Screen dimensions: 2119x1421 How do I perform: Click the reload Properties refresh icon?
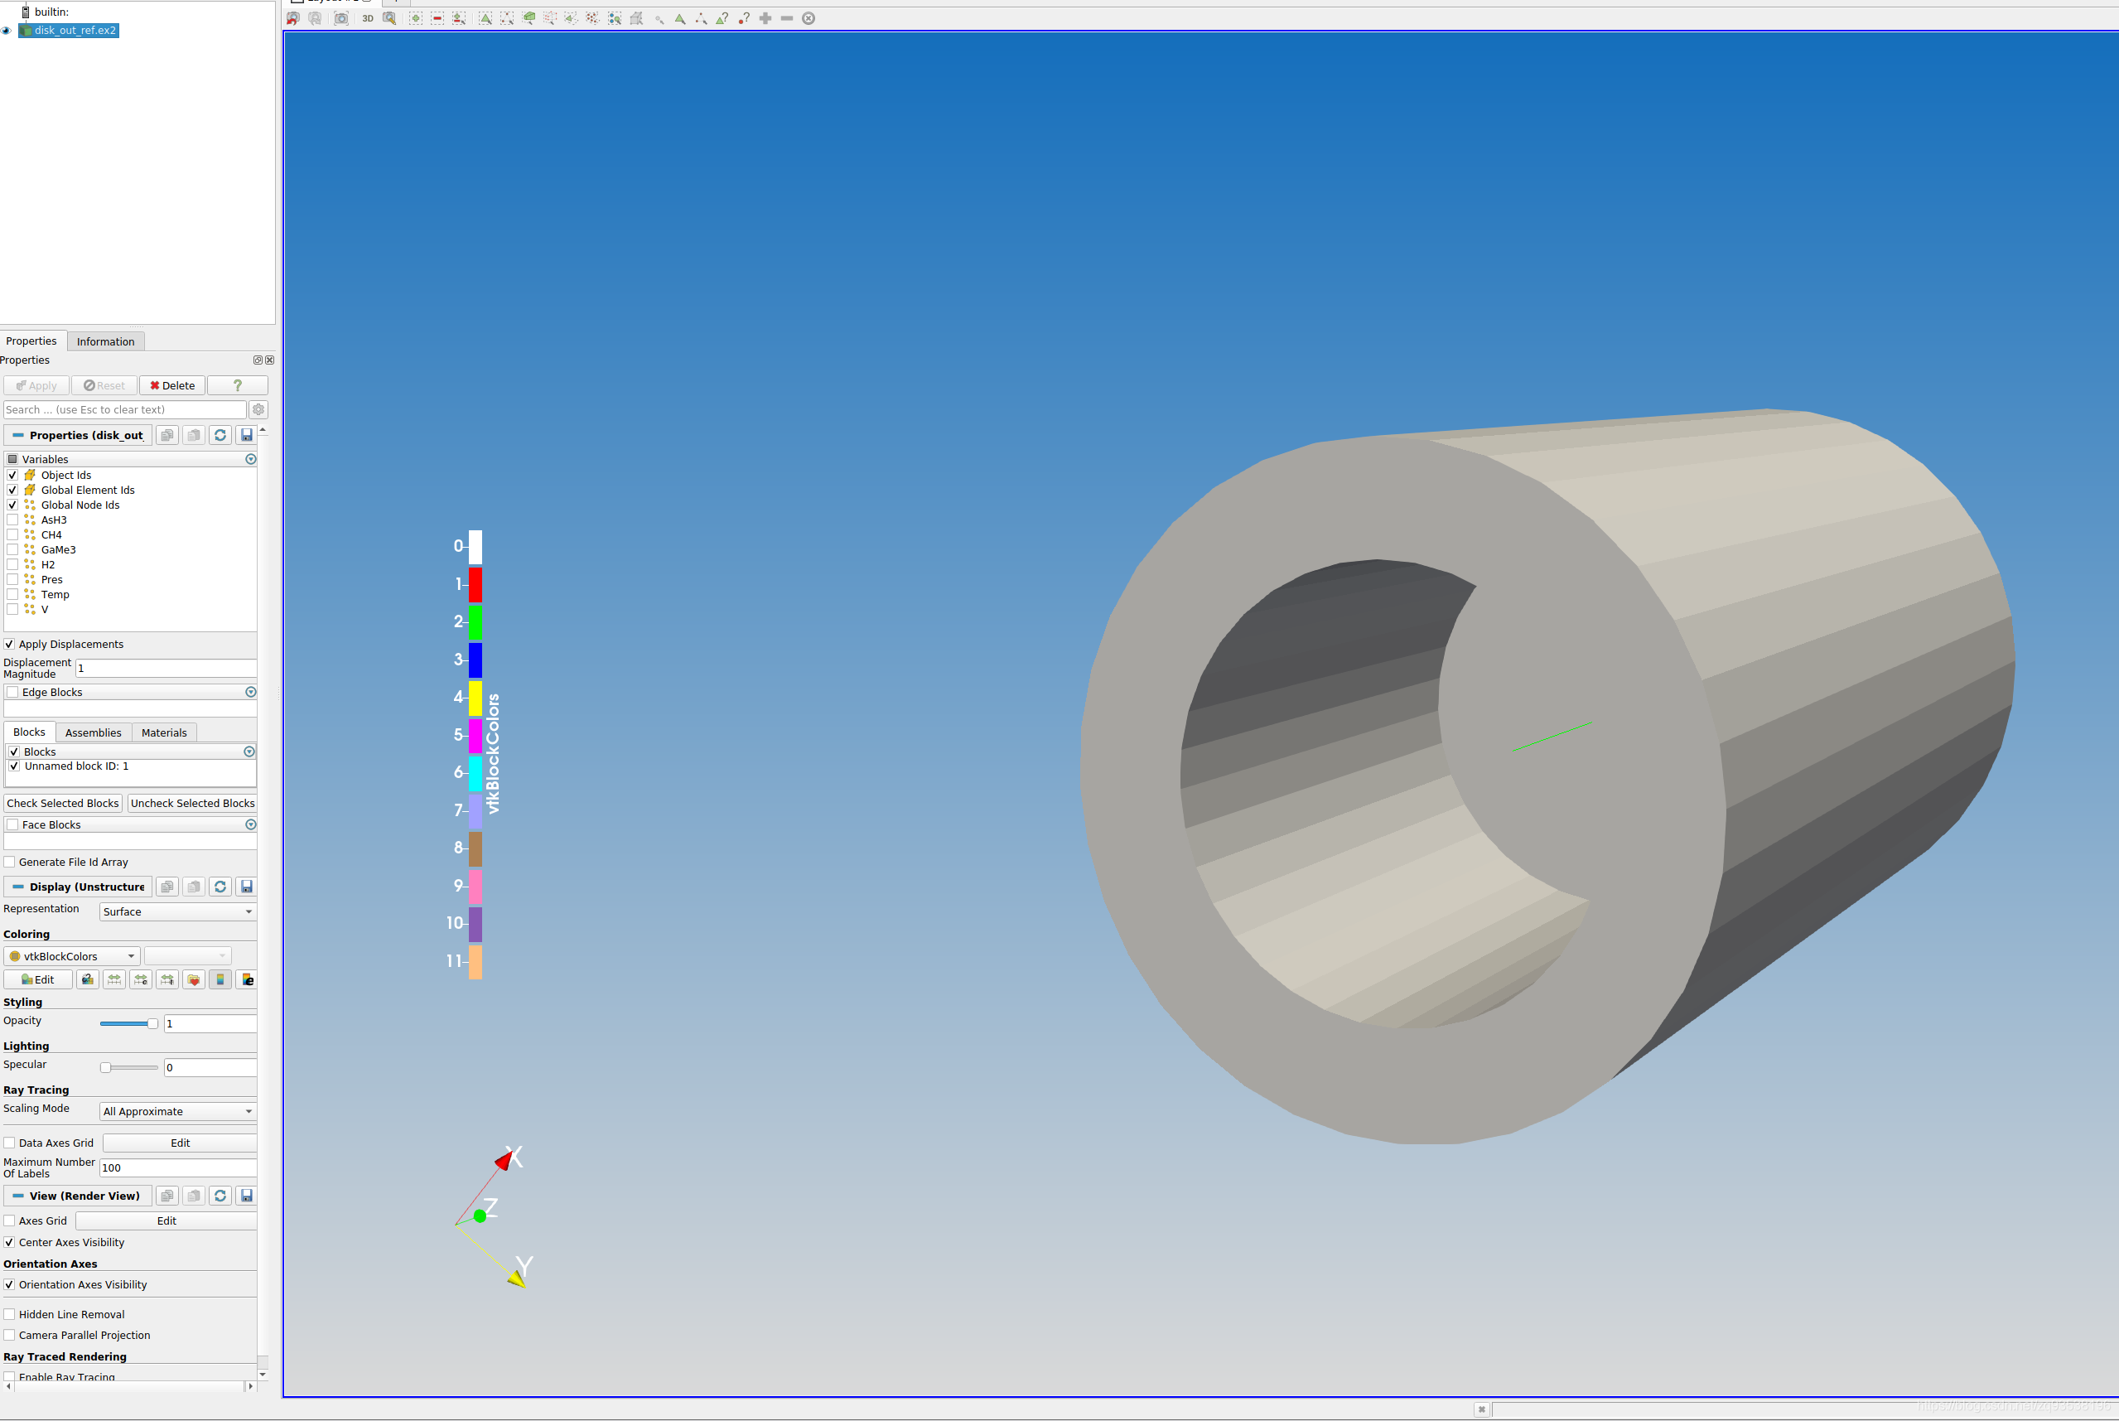click(220, 435)
